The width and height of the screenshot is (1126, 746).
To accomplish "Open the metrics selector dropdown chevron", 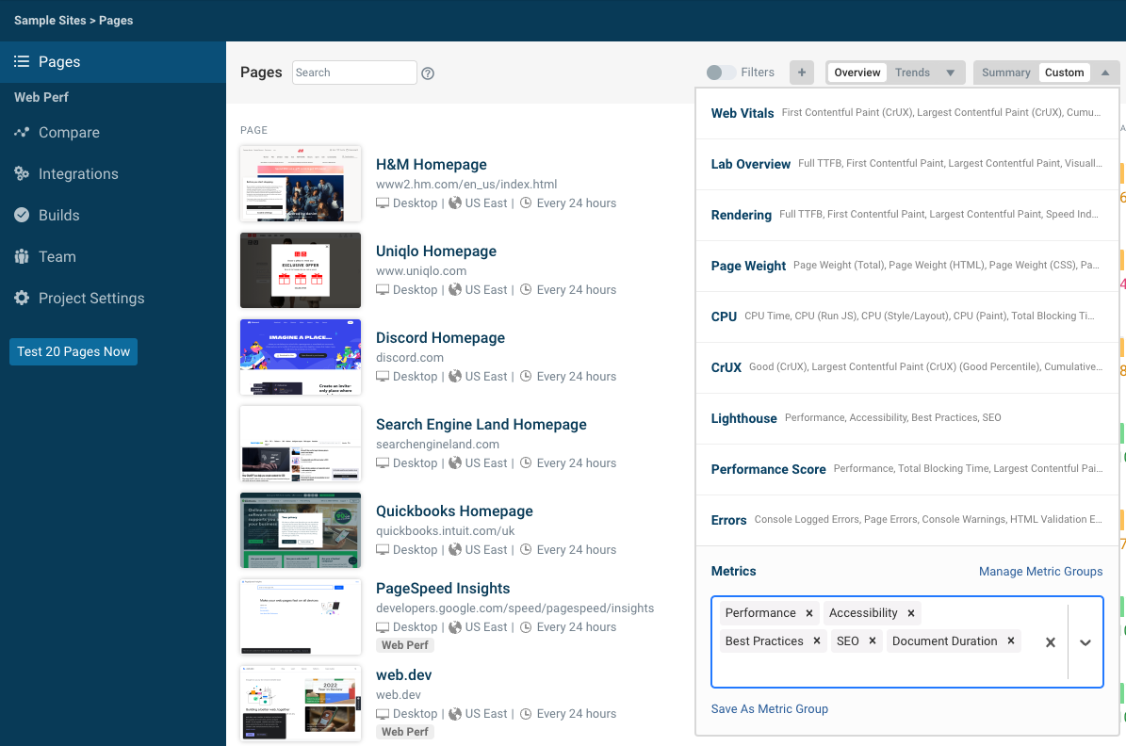I will (x=1085, y=642).
